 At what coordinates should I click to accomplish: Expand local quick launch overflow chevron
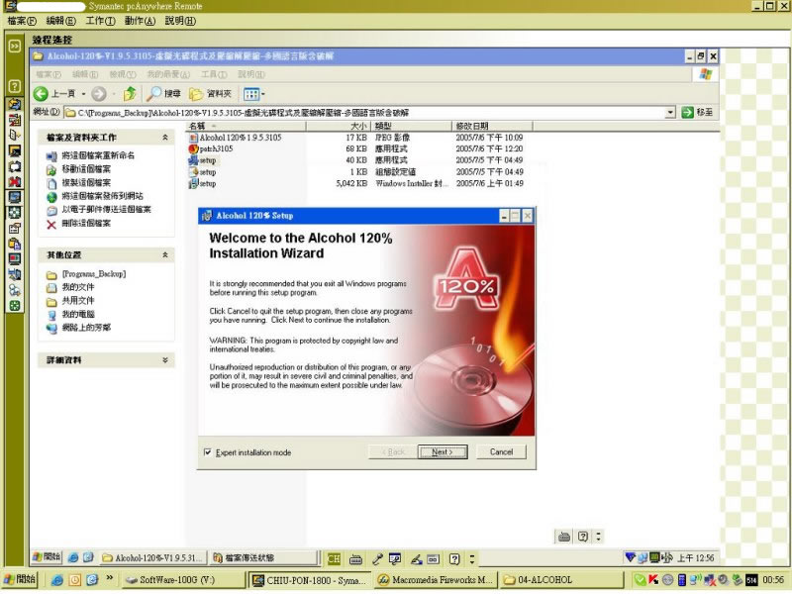[x=109, y=578]
